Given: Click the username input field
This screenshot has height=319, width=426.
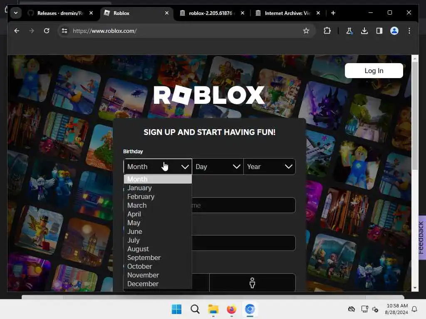Looking at the screenshot, I should tap(243, 205).
